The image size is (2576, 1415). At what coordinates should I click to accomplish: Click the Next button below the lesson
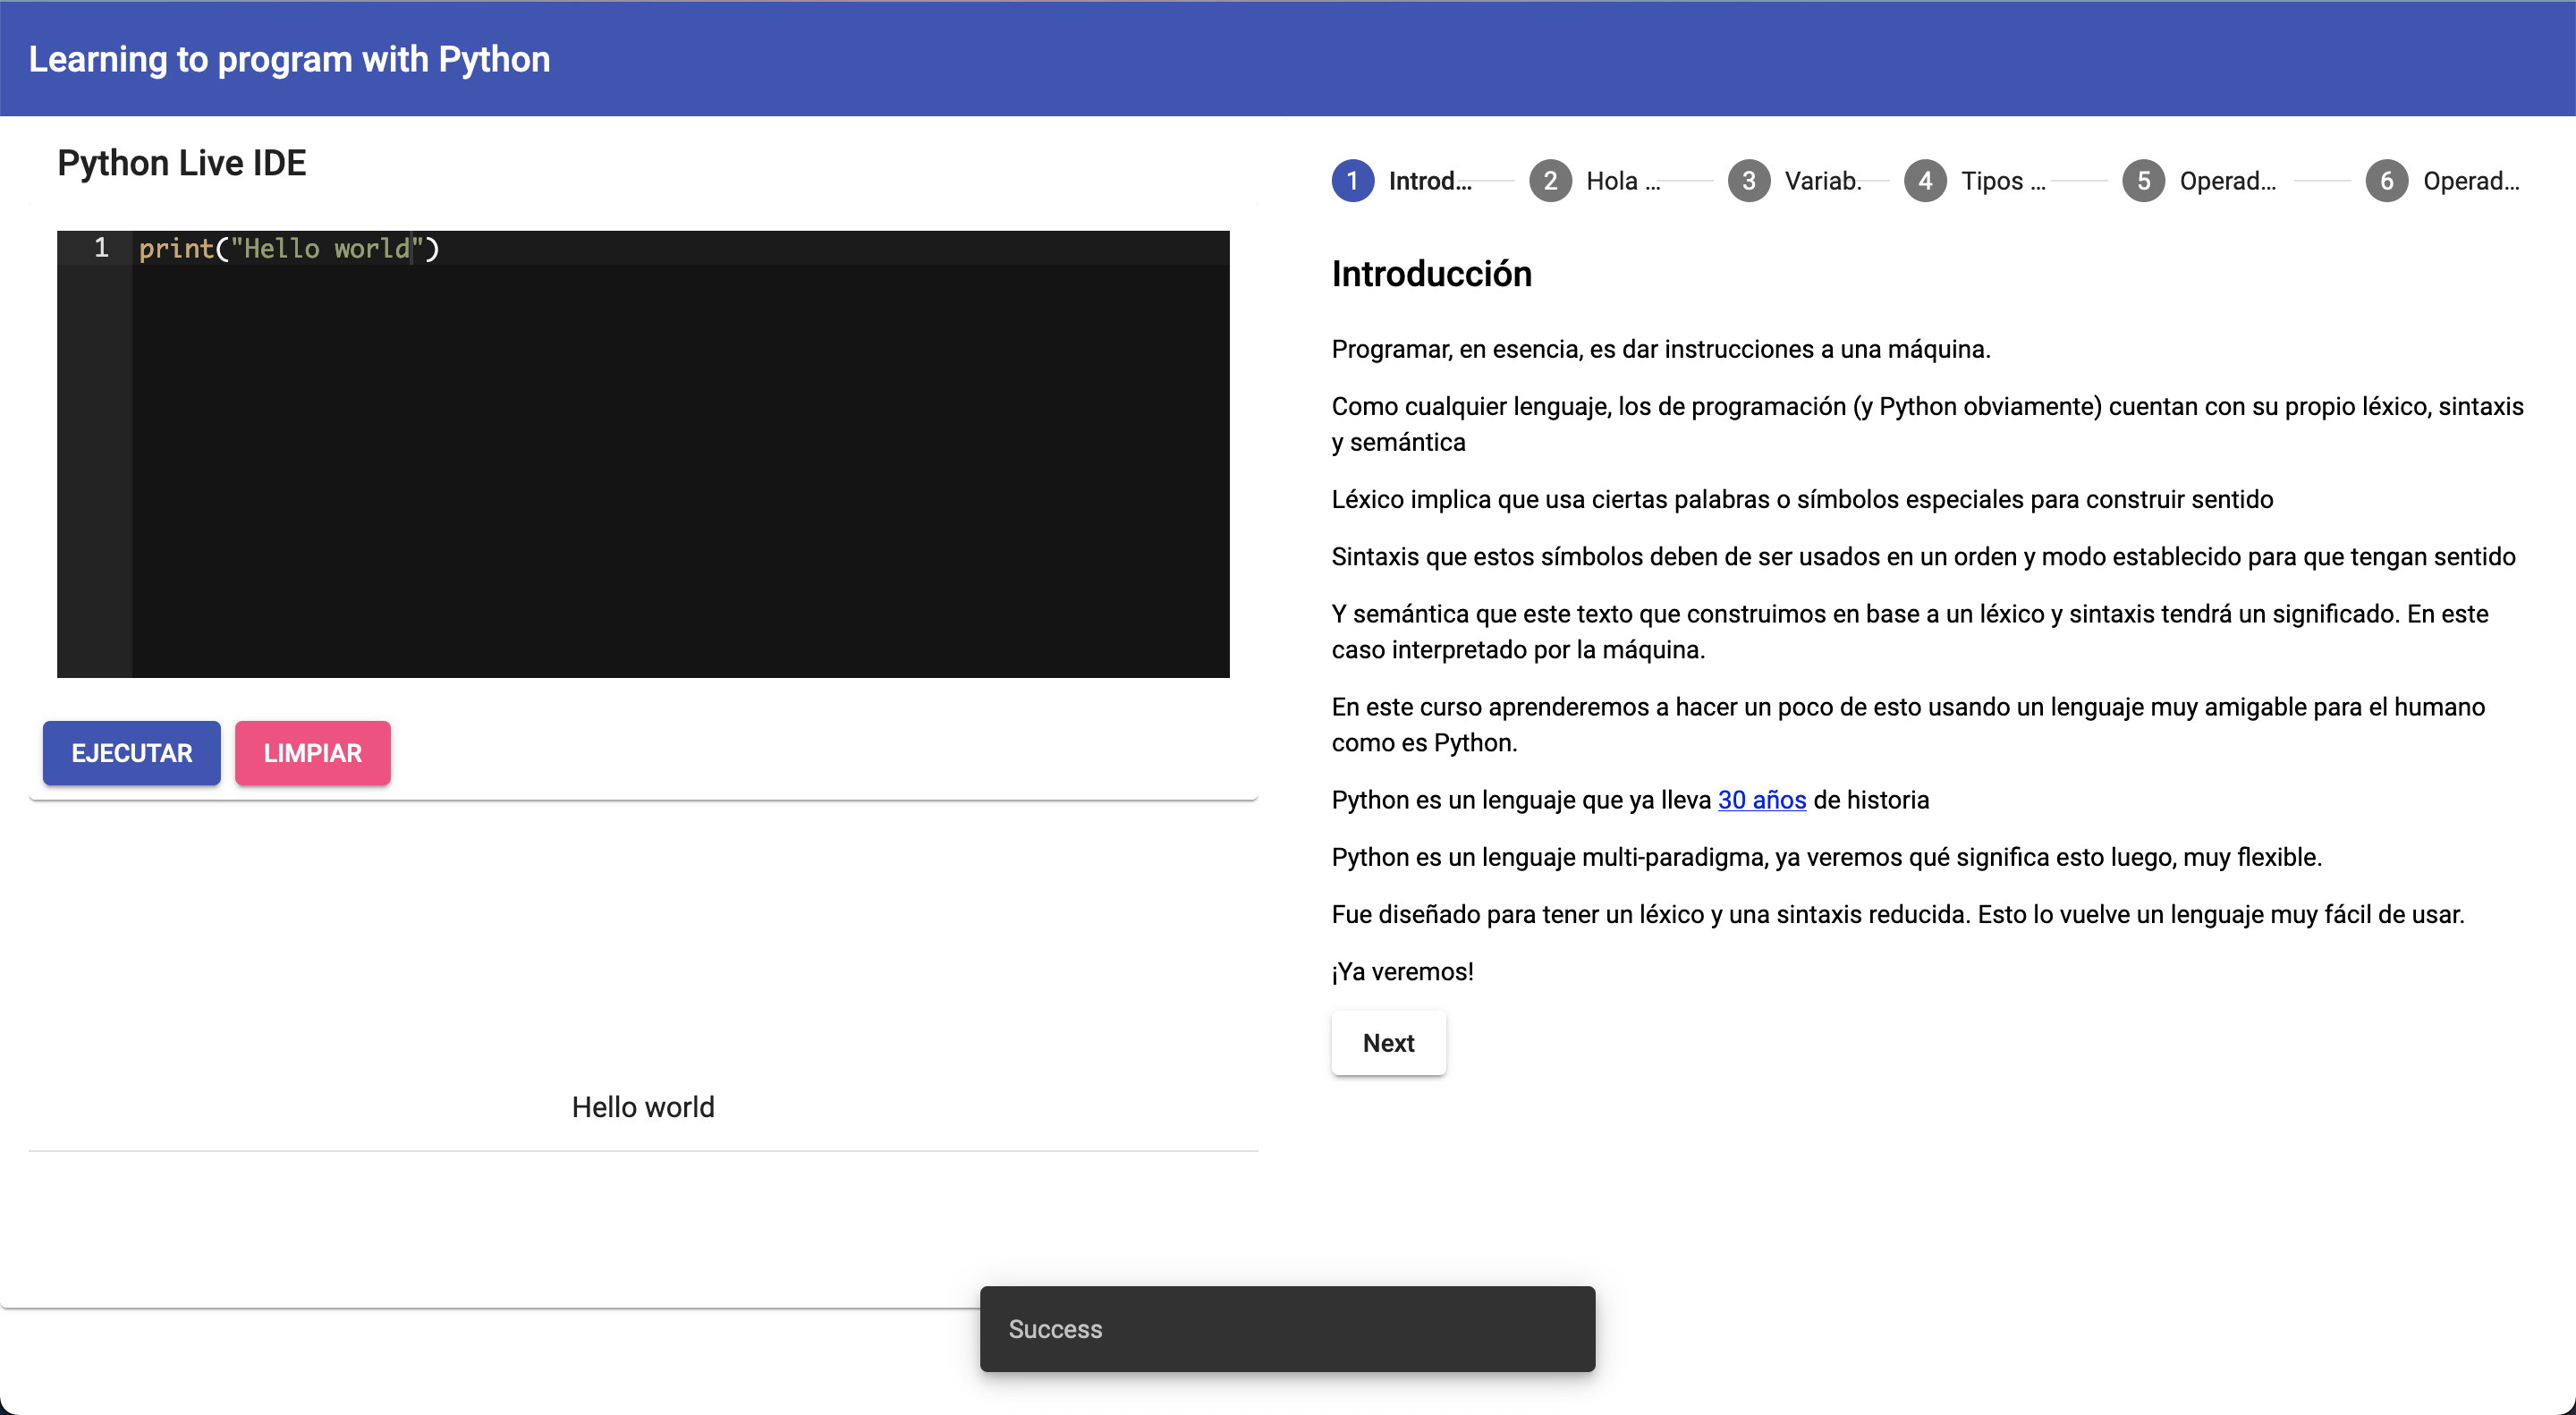coord(1388,1043)
